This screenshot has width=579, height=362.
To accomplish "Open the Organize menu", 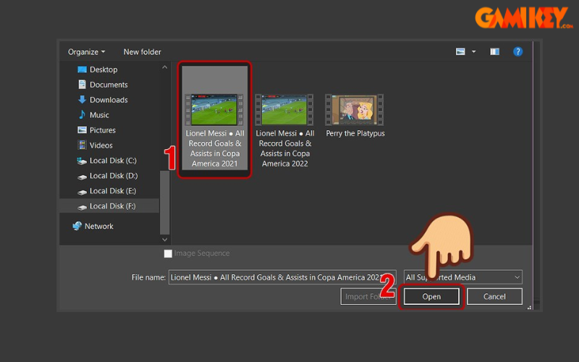I will [86, 51].
